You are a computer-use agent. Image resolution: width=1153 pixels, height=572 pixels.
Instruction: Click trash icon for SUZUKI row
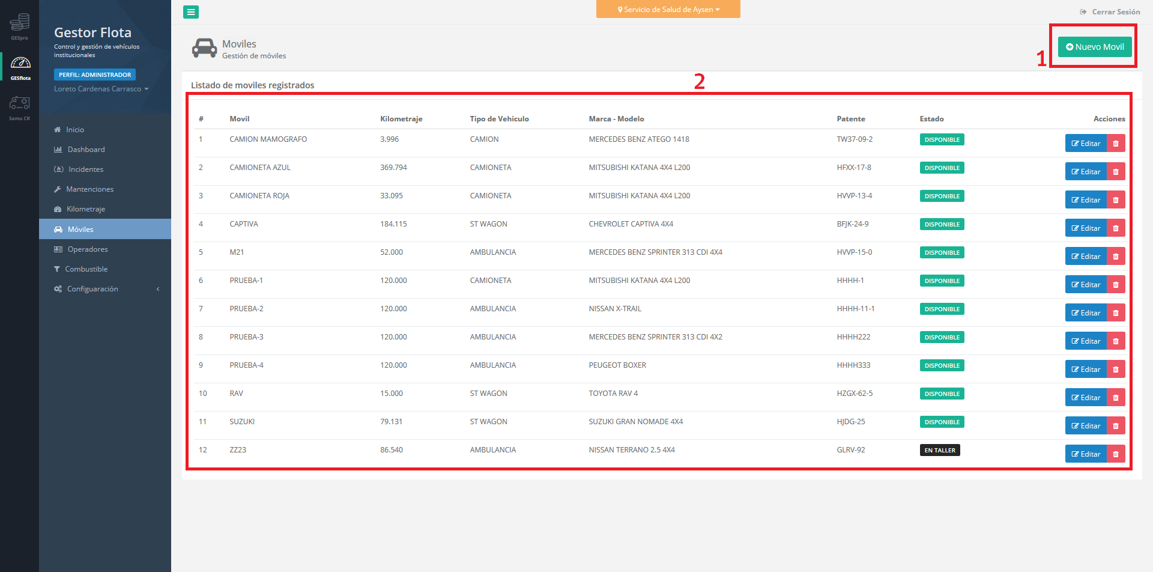[1116, 426]
